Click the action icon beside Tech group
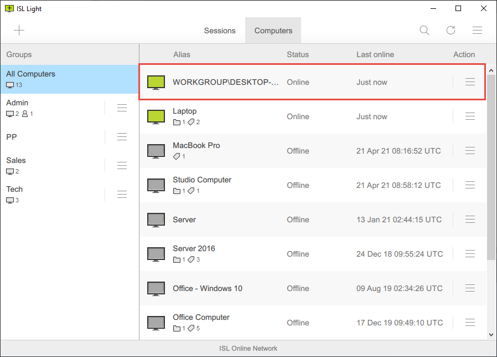The width and height of the screenshot is (497, 357). click(x=122, y=194)
